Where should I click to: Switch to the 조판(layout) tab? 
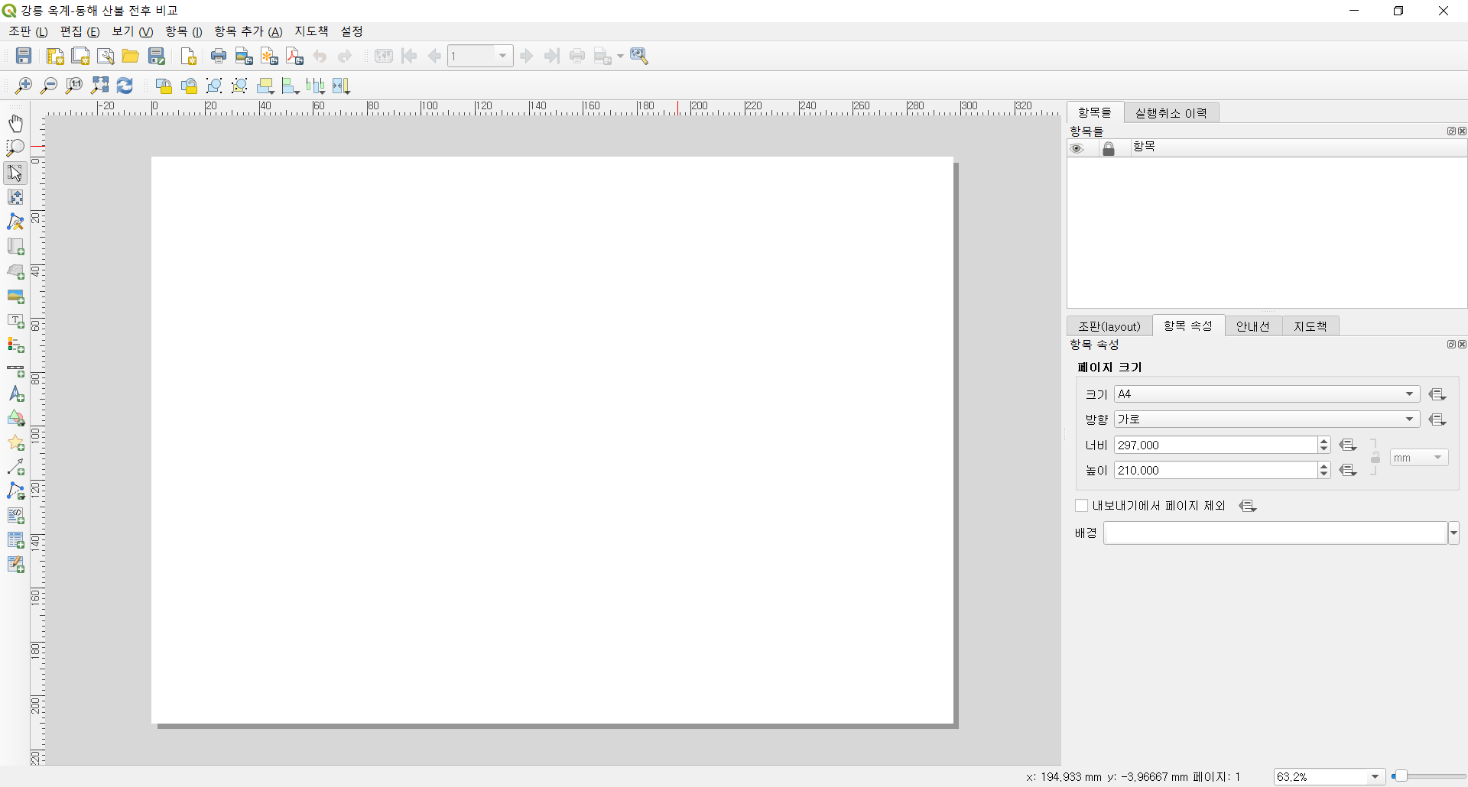tap(1109, 326)
